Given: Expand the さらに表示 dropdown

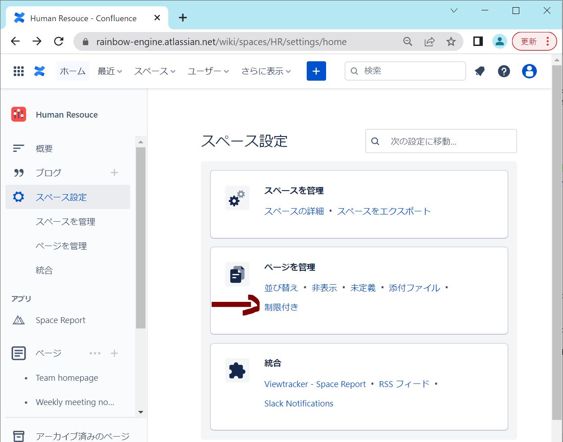Looking at the screenshot, I should point(266,71).
